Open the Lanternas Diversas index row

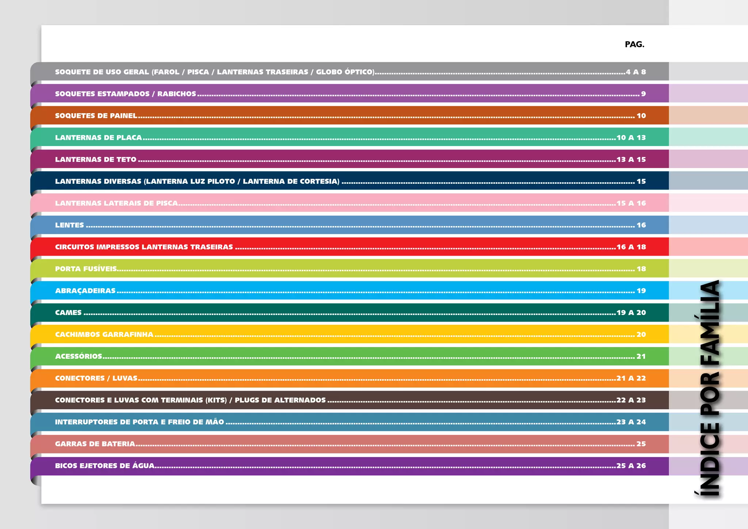tap(197, 182)
